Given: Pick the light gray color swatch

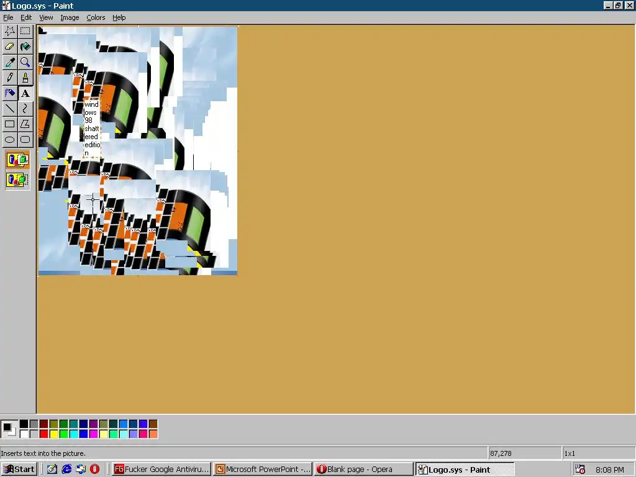Looking at the screenshot, I should [x=34, y=434].
